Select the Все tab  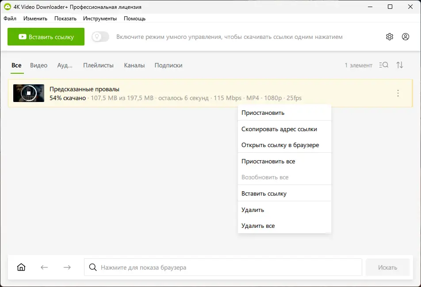[16, 65]
